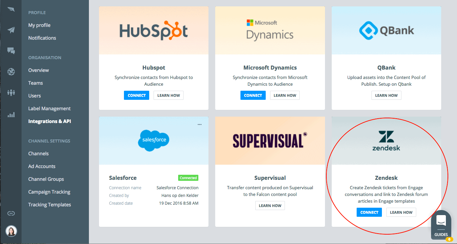The height and width of the screenshot is (244, 457).
Task: Click the Falcon logo icon in sidebar
Action: (11, 9)
